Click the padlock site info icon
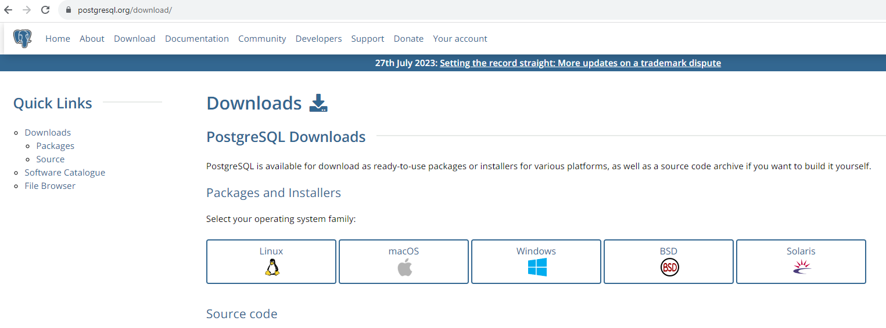 pos(68,10)
